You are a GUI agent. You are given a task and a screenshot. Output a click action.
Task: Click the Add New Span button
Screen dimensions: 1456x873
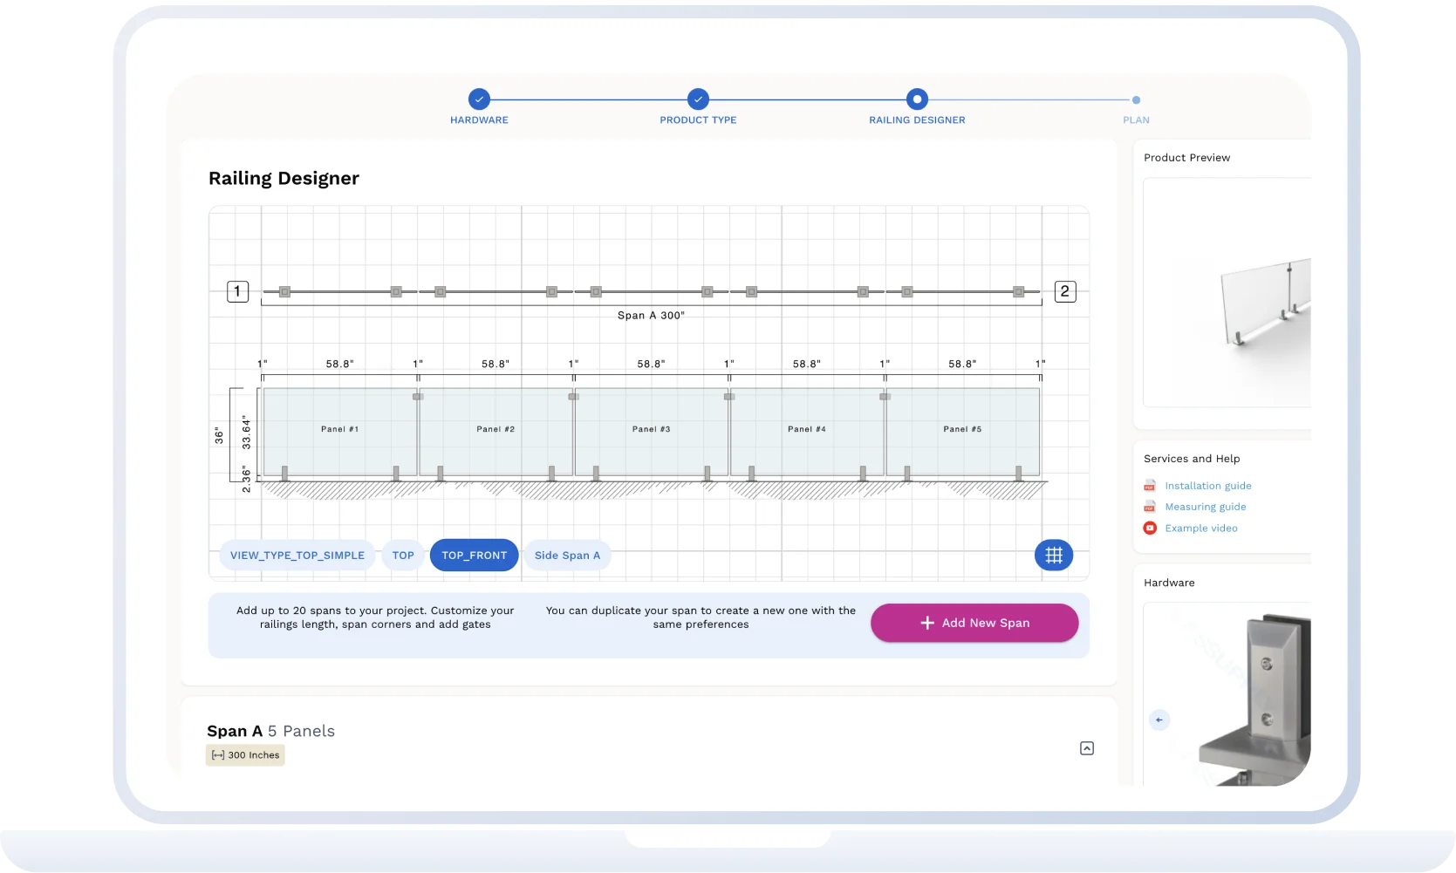tap(974, 623)
